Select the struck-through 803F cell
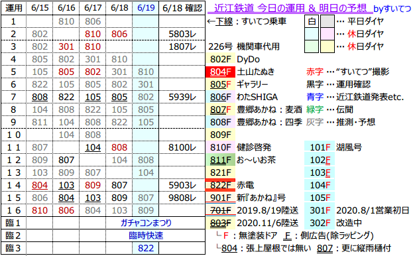Screen dimensions: 417x256 (x=221, y=223)
